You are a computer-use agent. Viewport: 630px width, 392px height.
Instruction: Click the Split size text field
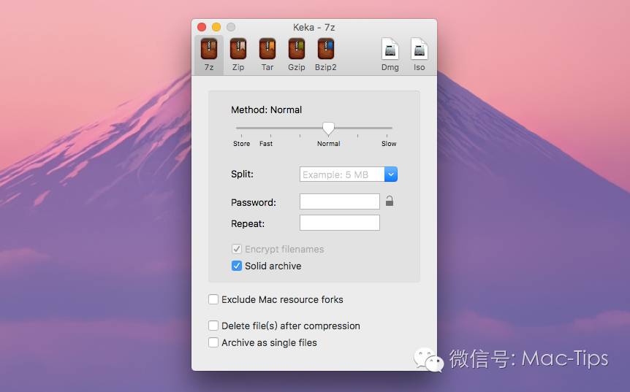coord(342,174)
